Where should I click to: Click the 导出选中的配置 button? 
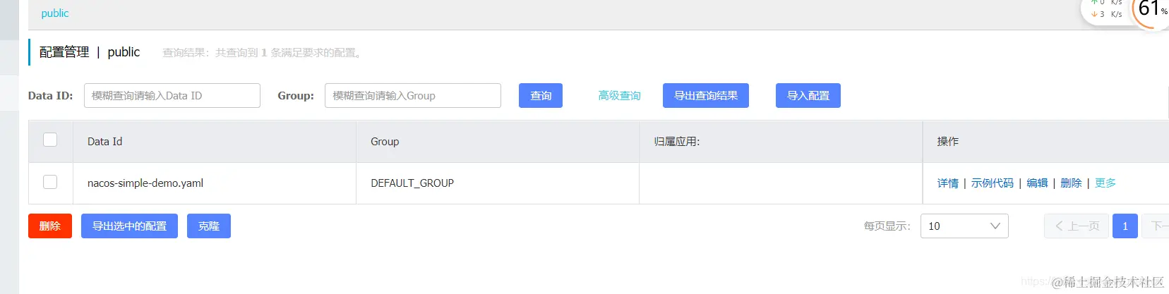[129, 226]
